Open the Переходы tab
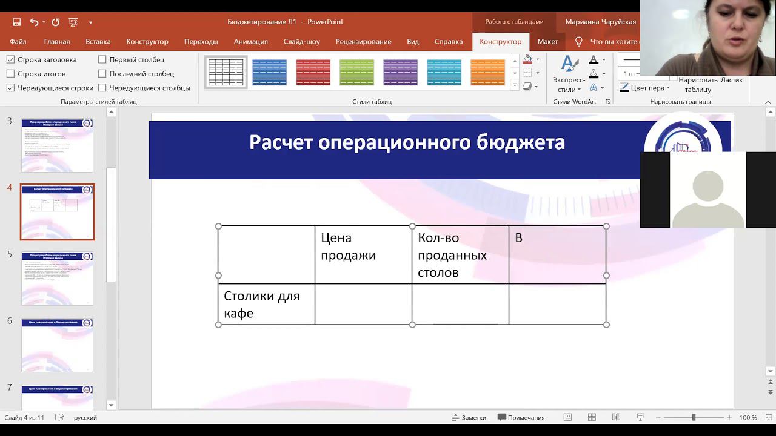This screenshot has width=776, height=436. pyautogui.click(x=201, y=42)
